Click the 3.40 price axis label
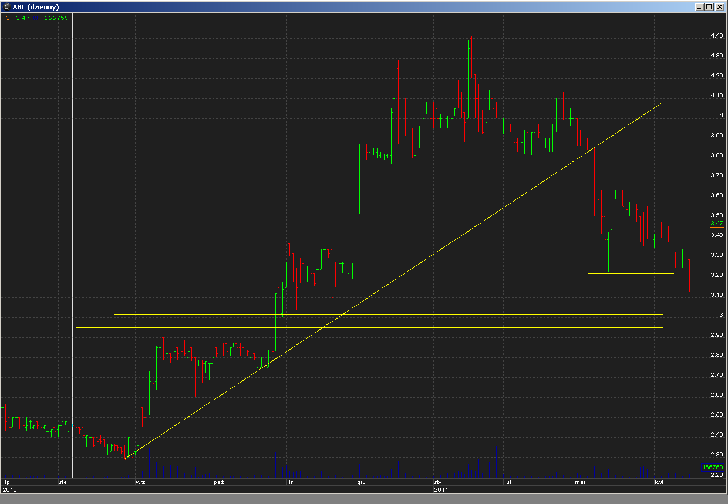728x504 pixels. tap(716, 235)
